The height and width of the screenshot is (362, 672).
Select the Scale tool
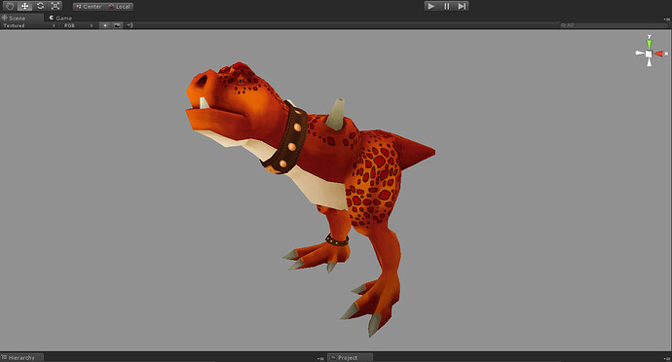(56, 6)
